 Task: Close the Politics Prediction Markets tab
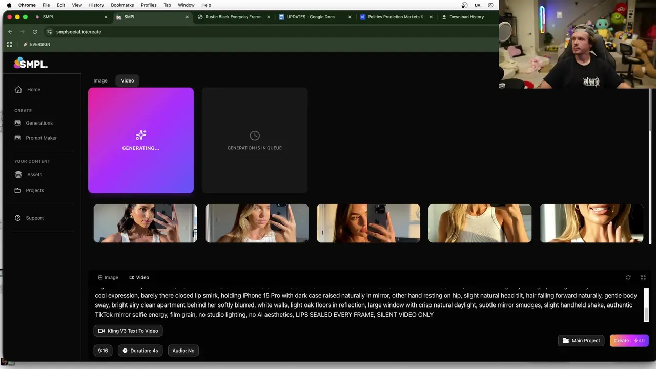431,17
